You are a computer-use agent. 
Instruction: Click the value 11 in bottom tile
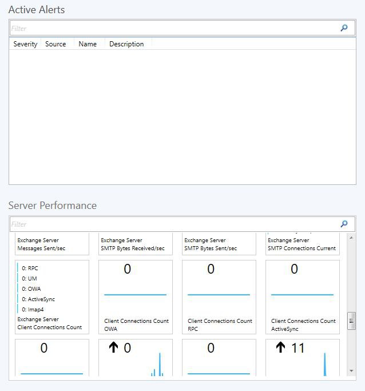(x=298, y=348)
